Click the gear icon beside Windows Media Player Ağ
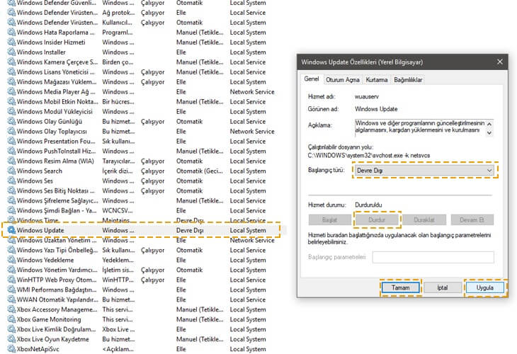517x354 pixels. [x=11, y=91]
